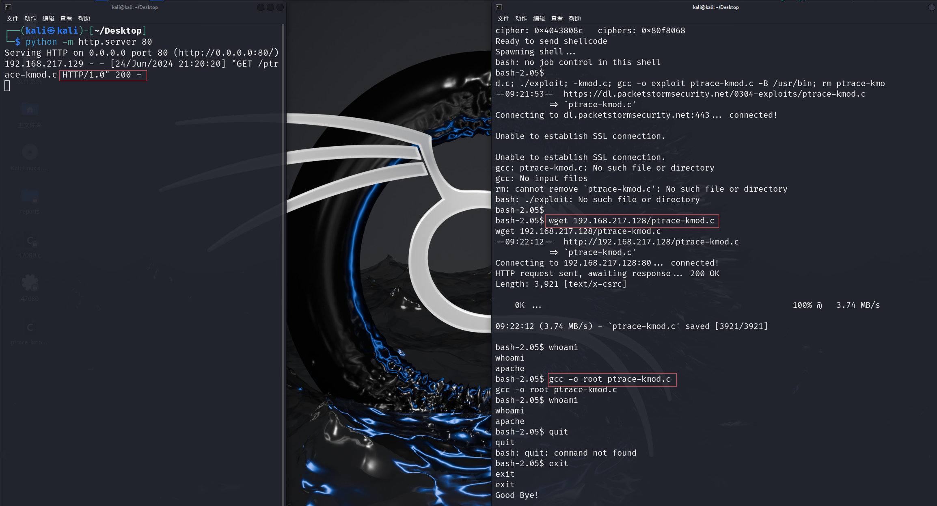The width and height of the screenshot is (937, 506).
Task: Open 查看 menu in left terminal window
Action: click(66, 18)
